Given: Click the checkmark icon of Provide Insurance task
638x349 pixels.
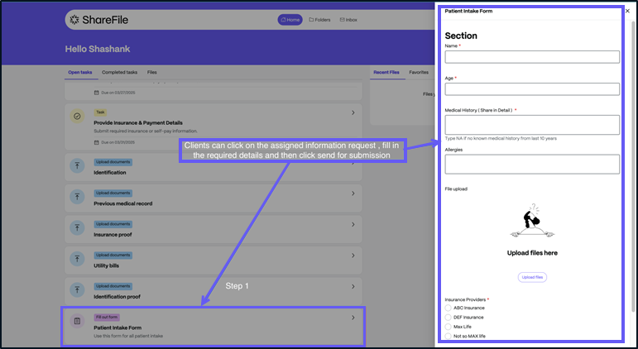Looking at the screenshot, I should 77,116.
